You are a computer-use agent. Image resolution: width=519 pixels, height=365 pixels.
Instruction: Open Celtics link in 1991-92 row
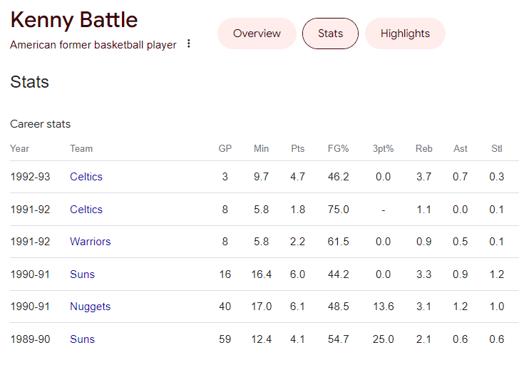[86, 210]
